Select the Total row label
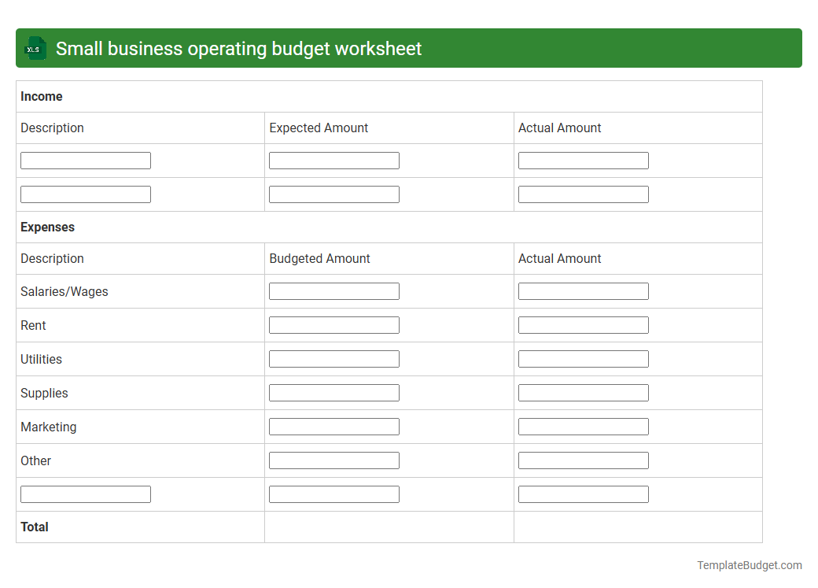The image size is (818, 588). point(35,527)
